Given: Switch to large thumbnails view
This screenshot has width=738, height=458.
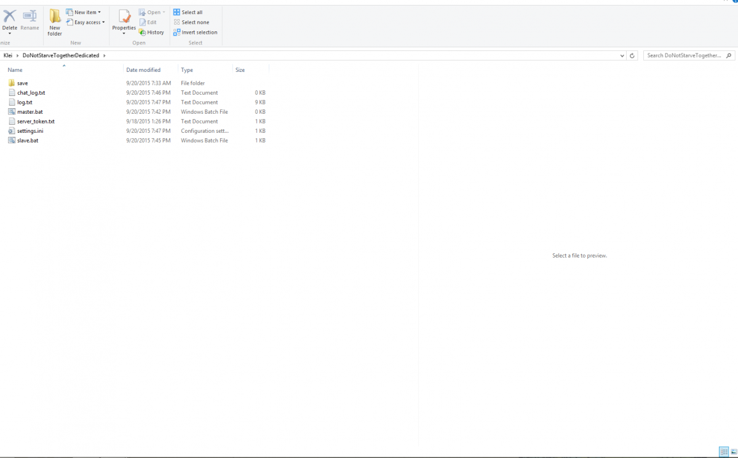Looking at the screenshot, I should point(732,452).
